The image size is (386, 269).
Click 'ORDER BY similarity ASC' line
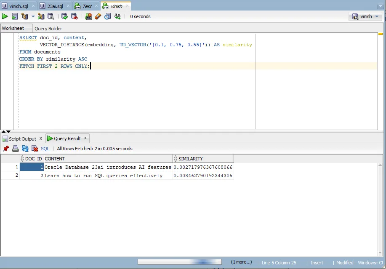(x=53, y=59)
